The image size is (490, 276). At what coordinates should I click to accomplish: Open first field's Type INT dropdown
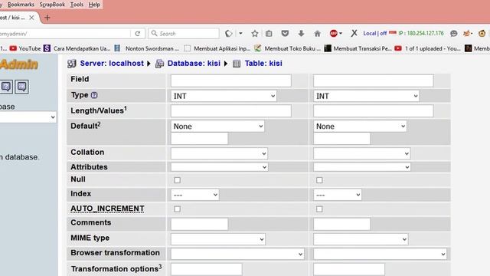click(224, 96)
